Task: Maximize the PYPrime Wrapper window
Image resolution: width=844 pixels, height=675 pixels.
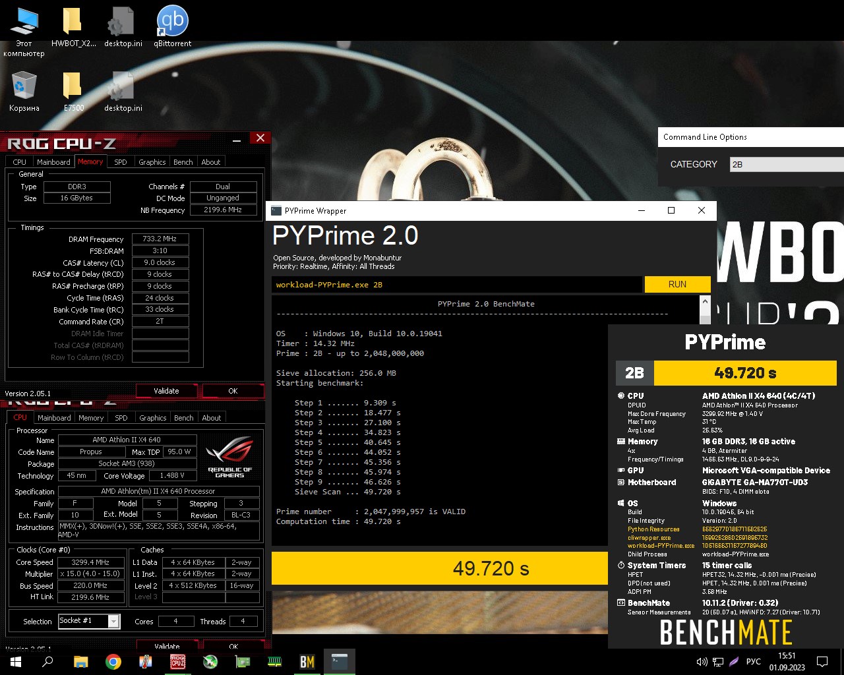Action: pyautogui.click(x=671, y=210)
